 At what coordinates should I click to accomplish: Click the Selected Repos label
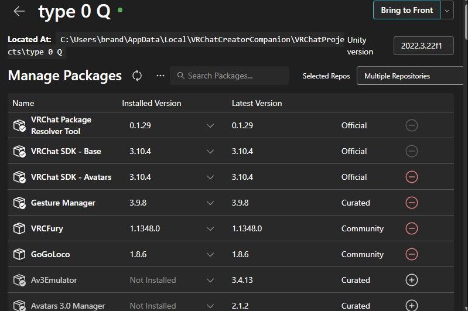(x=326, y=76)
